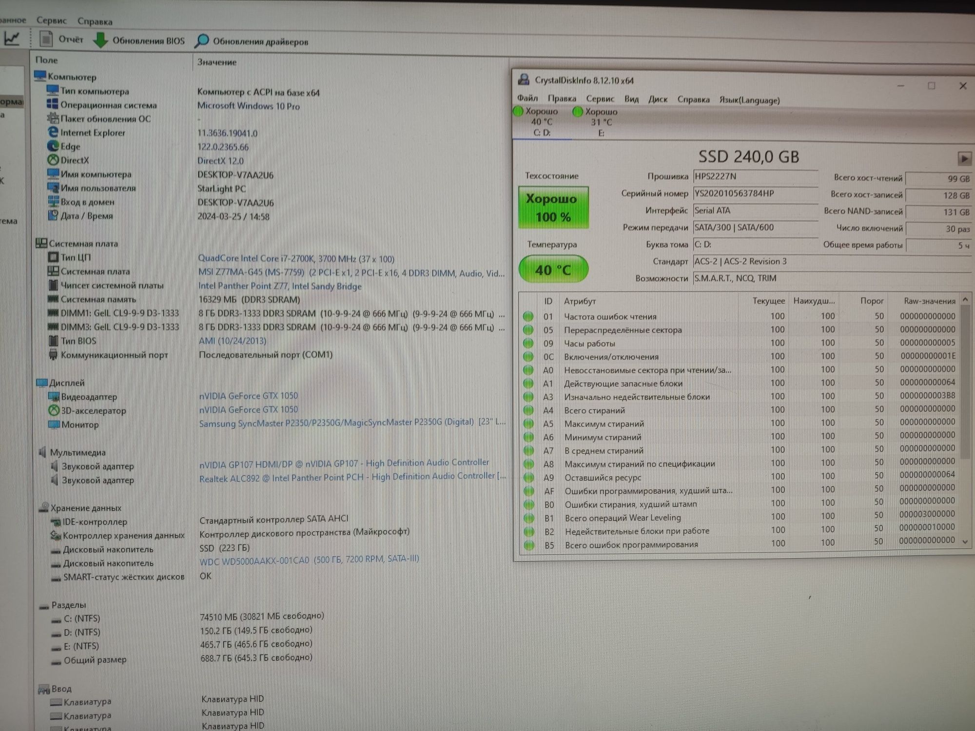The image size is (975, 731).
Task: Click the Тип BIOS chip icon
Action: (54, 341)
